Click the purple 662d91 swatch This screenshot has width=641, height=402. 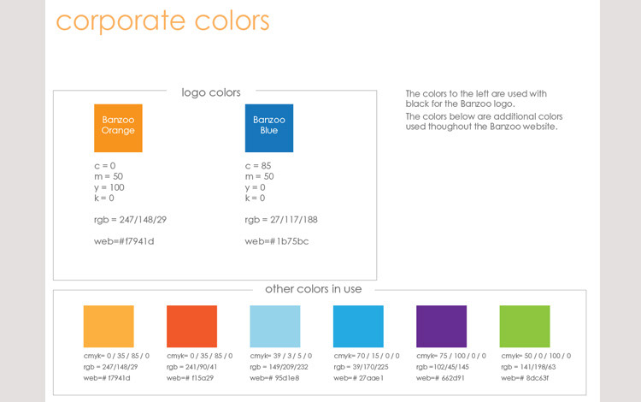coord(441,326)
